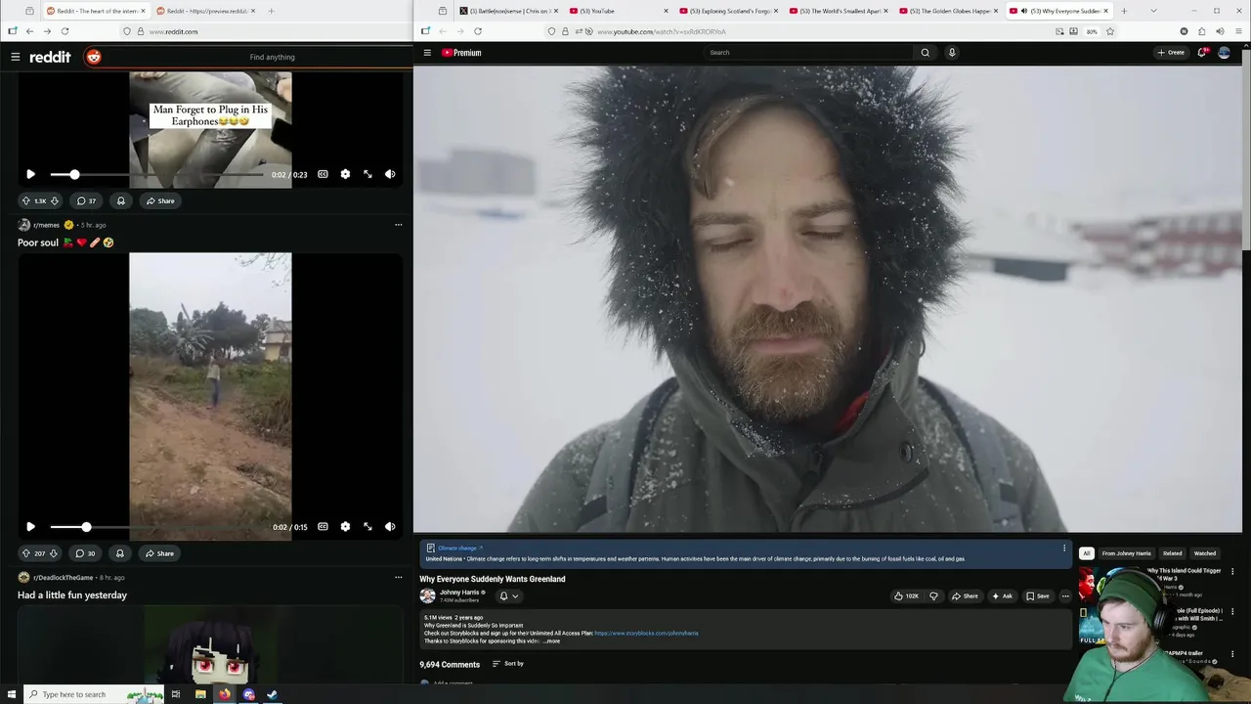Screen dimensions: 1251x704
Task: Open r/DeadlockTheGame subreddit link
Action: [x=64, y=578]
